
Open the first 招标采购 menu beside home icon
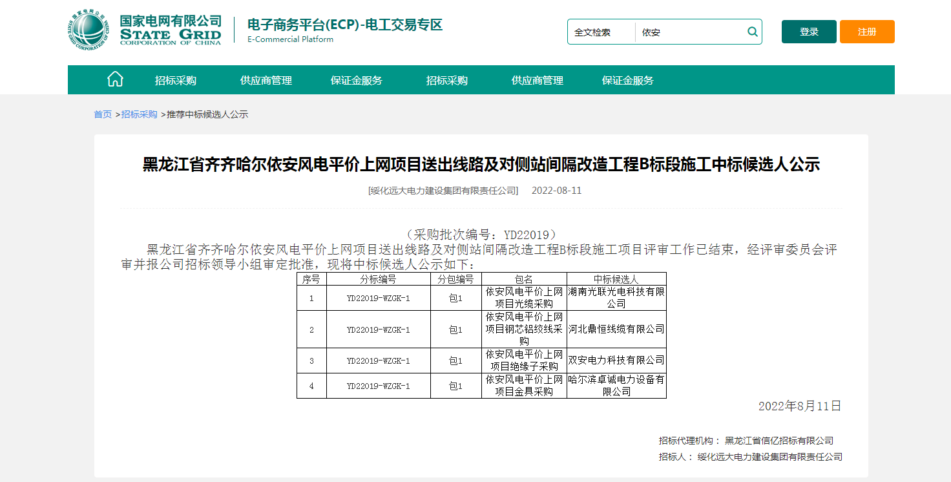[176, 81]
